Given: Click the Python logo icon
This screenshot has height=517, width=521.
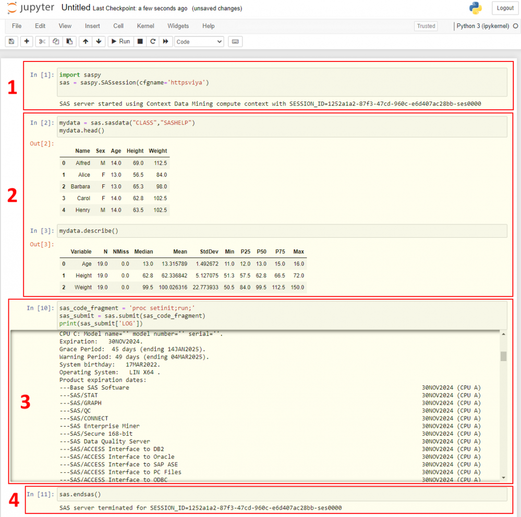Looking at the screenshot, I should (476, 8).
